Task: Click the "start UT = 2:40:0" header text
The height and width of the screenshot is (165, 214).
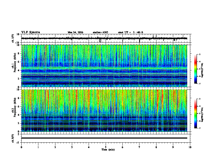Action: click(x=131, y=32)
